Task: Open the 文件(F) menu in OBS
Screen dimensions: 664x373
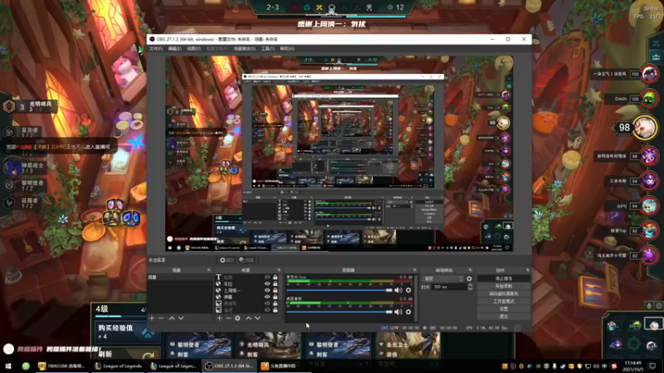Action: pos(155,49)
